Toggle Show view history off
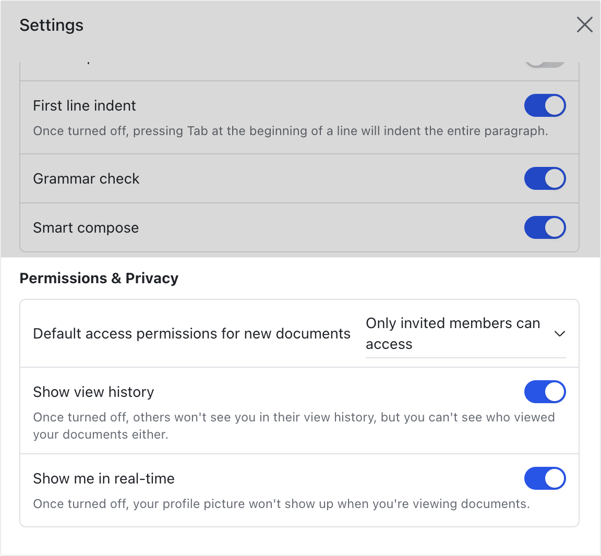Viewport: 601px width, 556px height. tap(545, 392)
